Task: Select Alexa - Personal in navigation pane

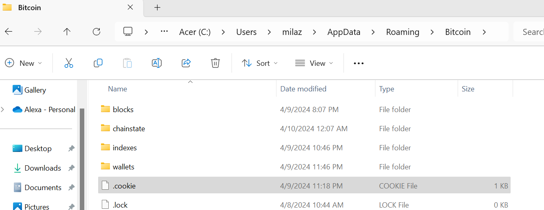Action: (44, 109)
